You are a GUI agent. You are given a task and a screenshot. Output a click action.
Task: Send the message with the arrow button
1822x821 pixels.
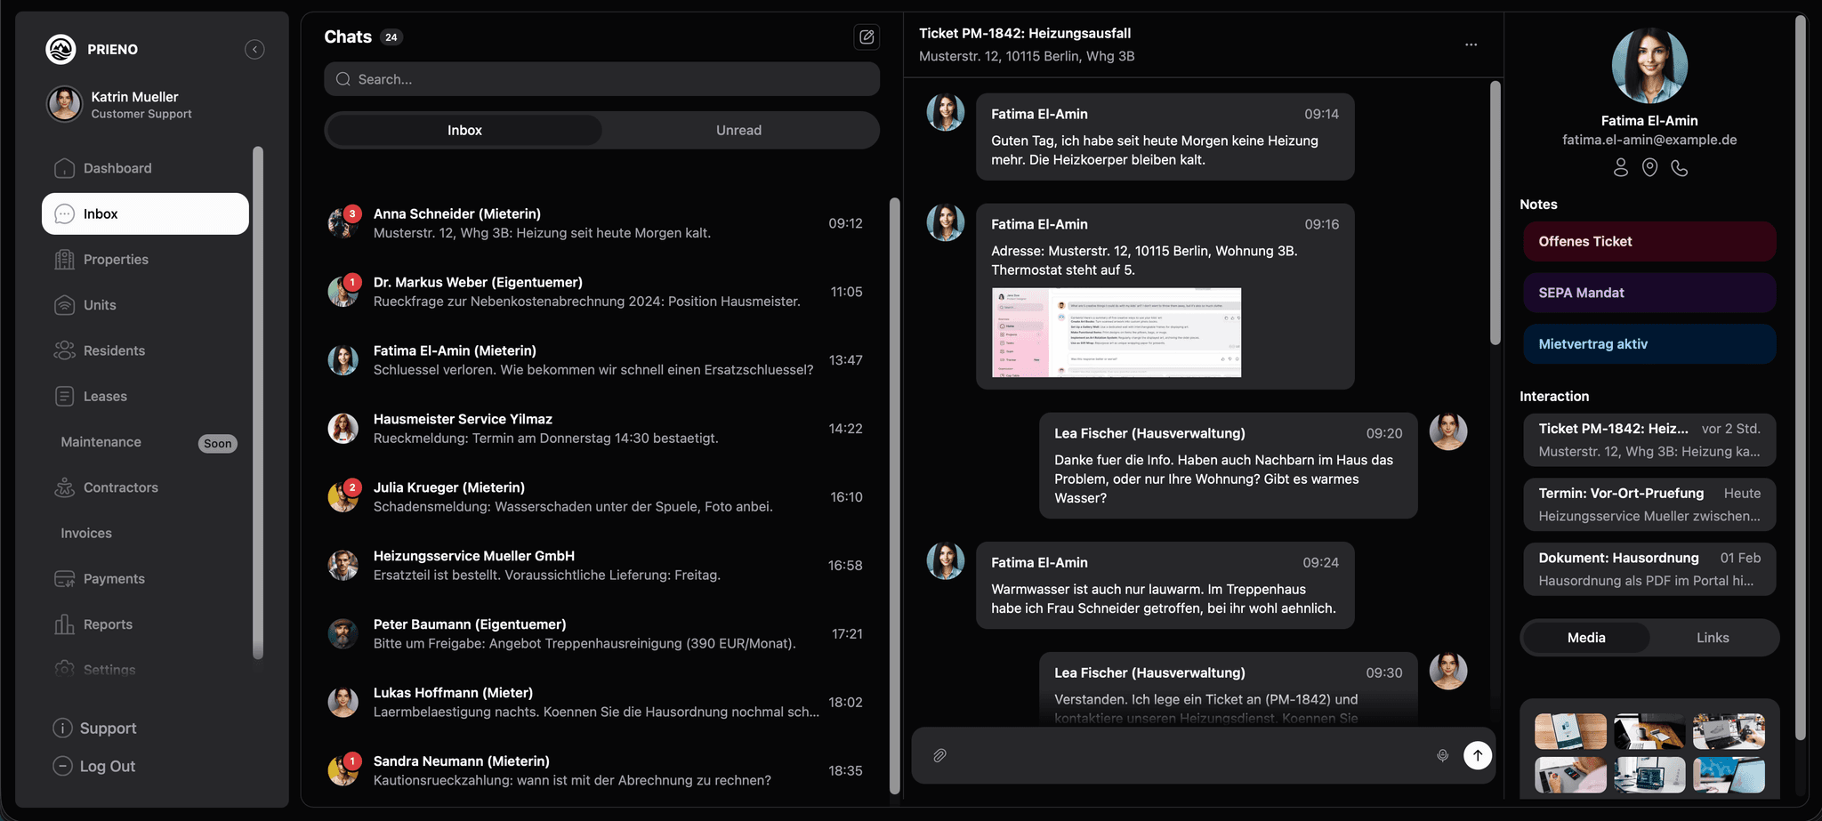click(x=1478, y=754)
